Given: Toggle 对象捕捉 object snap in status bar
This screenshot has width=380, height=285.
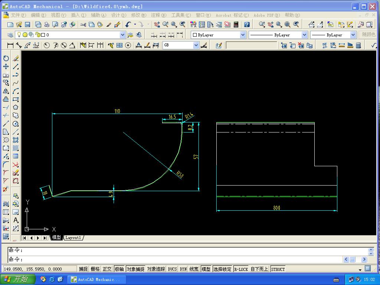Looking at the screenshot, I should coord(135,269).
